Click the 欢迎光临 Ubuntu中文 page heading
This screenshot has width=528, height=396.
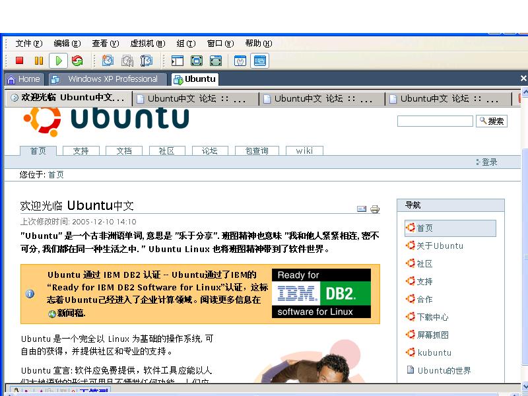(x=77, y=205)
